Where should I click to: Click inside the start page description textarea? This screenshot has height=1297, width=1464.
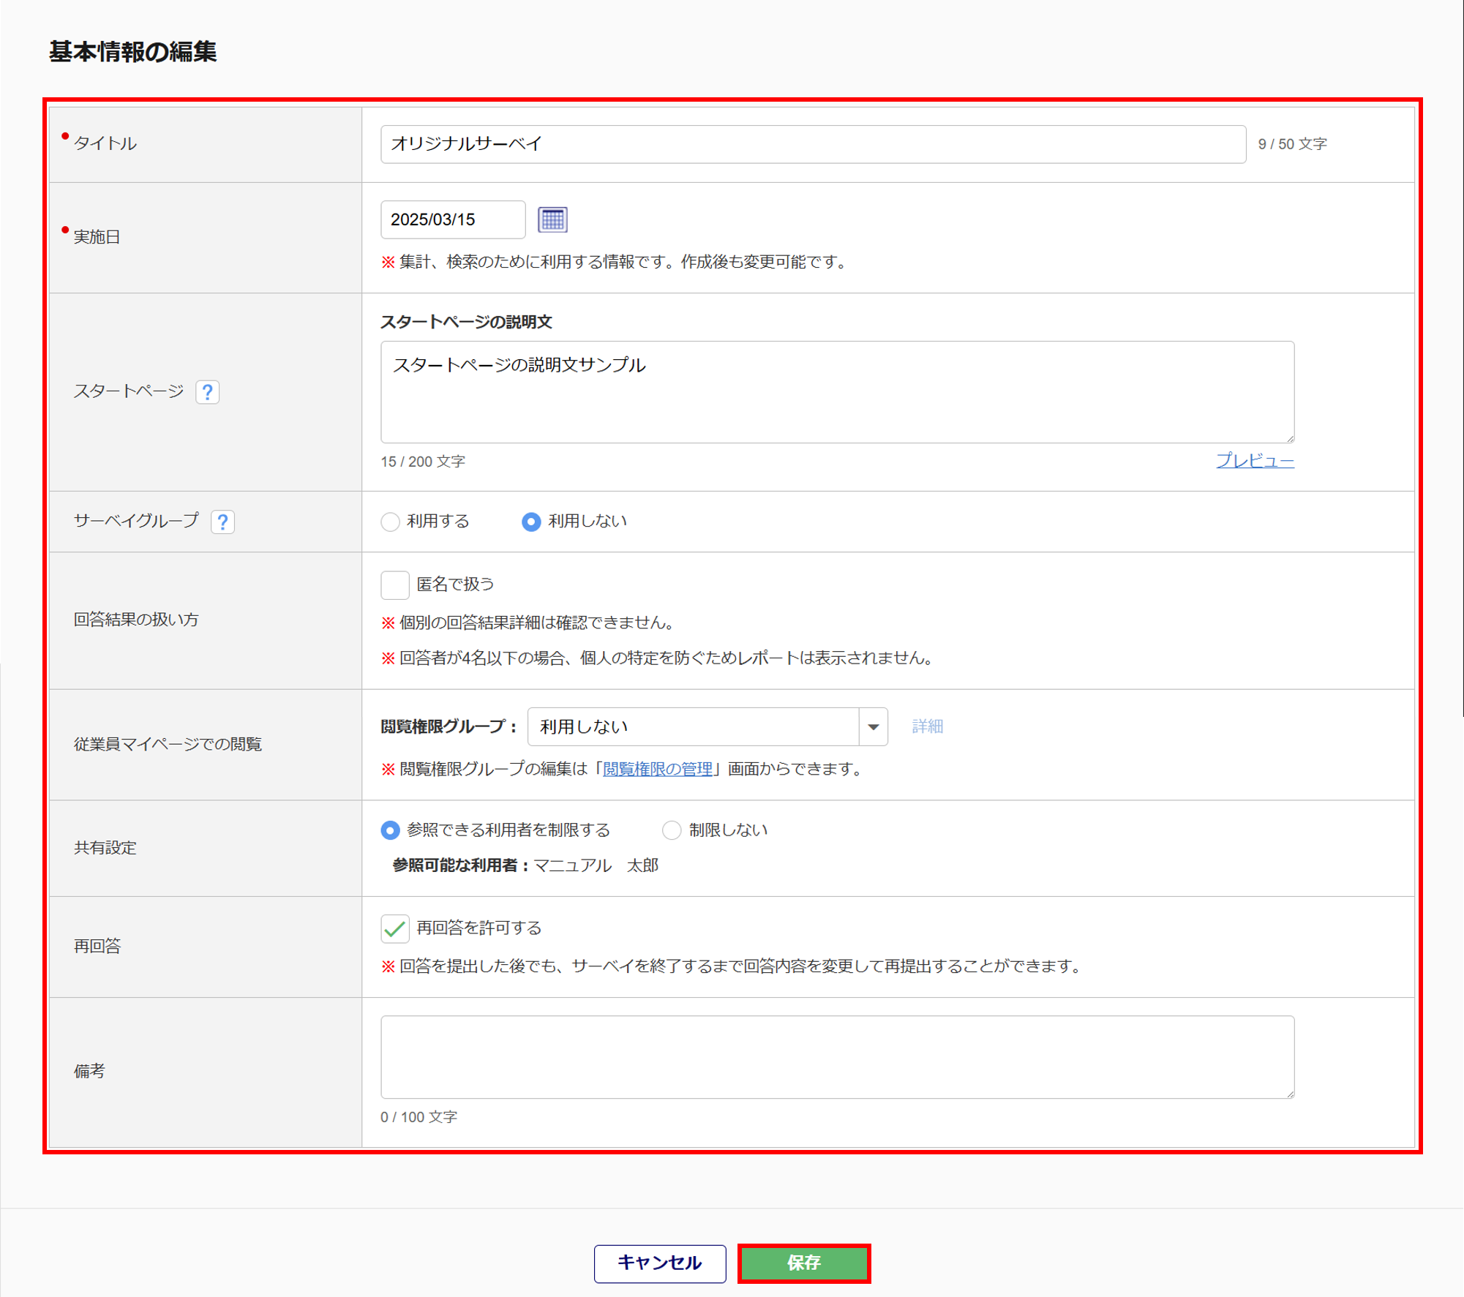(836, 392)
